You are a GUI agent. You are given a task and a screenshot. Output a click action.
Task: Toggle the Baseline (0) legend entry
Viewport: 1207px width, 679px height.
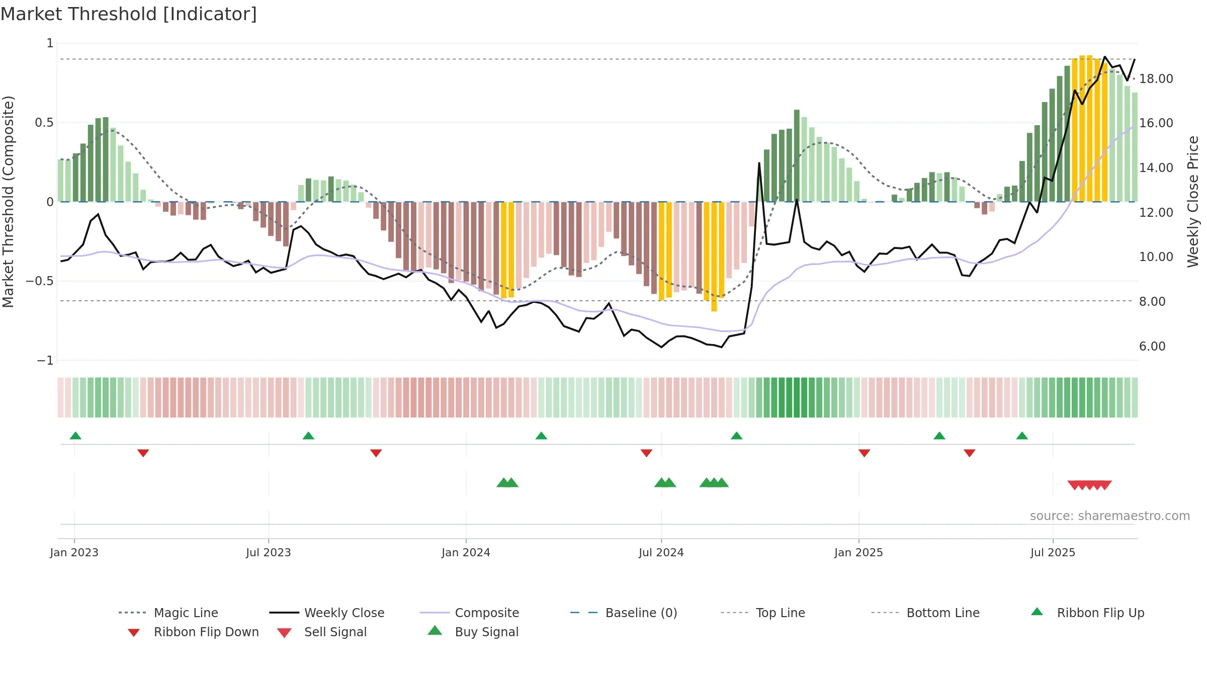pyautogui.click(x=624, y=613)
